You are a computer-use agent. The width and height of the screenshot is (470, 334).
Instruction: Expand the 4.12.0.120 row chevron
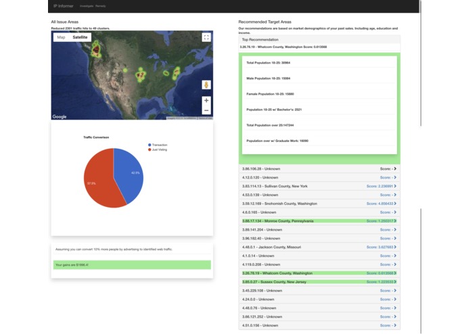[x=395, y=177]
